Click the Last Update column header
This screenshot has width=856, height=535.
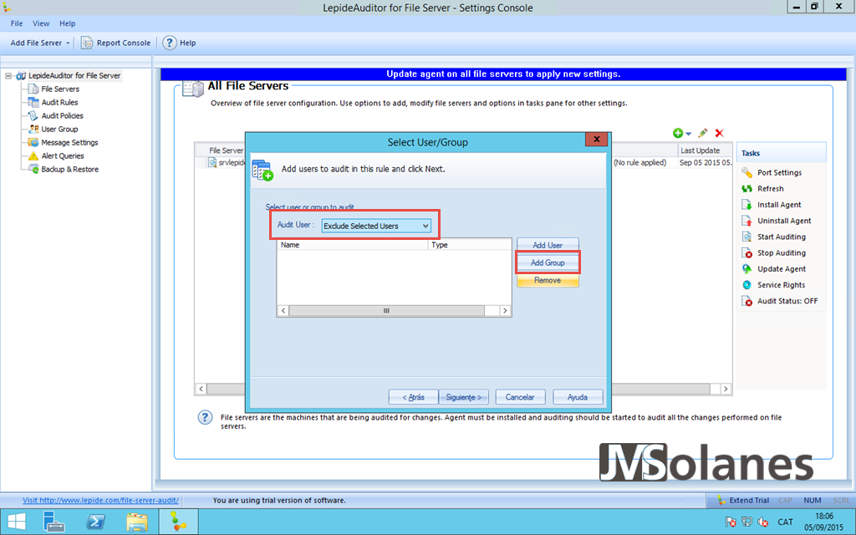point(704,150)
